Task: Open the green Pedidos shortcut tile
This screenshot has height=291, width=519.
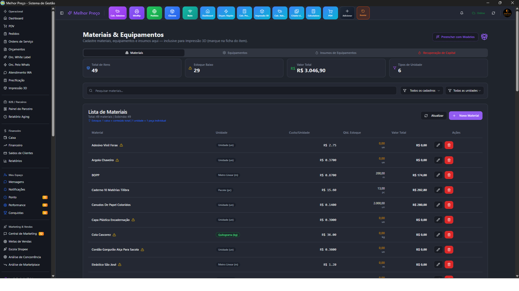Action: click(154, 13)
